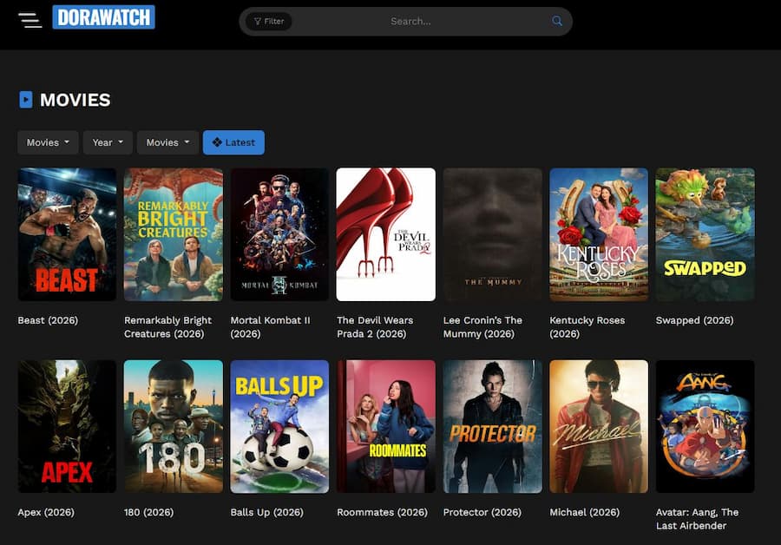781x545 pixels.
Task: Click 180 (2026) title link
Action: click(149, 512)
